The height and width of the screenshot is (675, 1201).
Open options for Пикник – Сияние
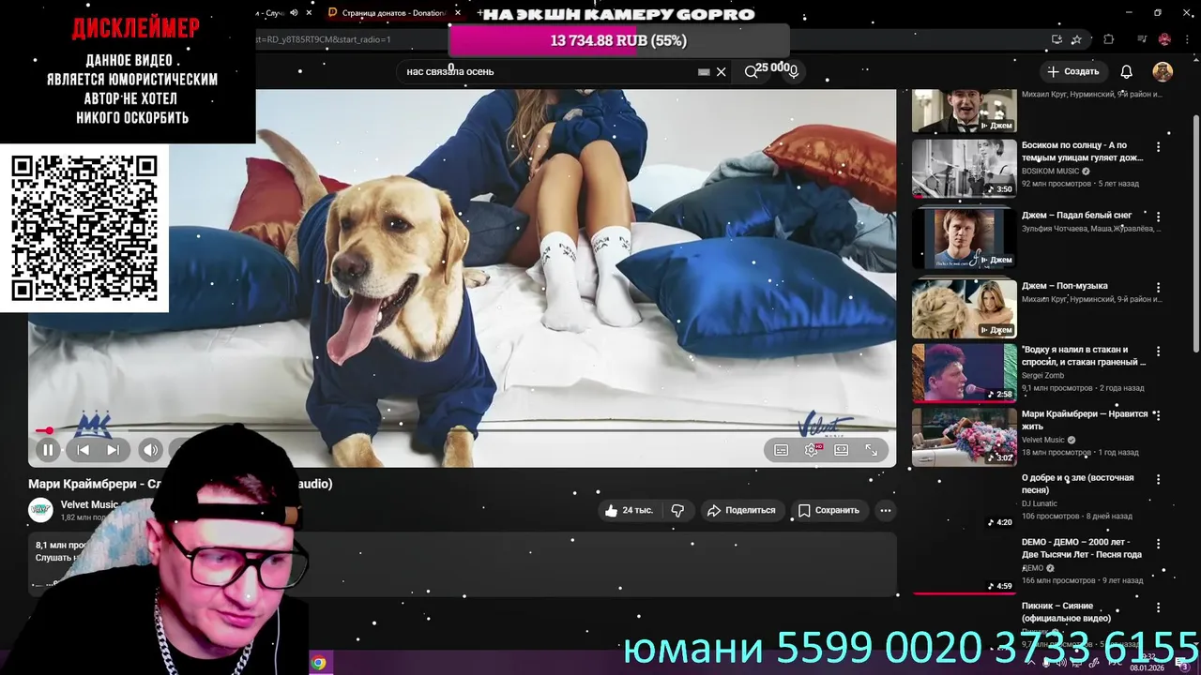[1158, 607]
